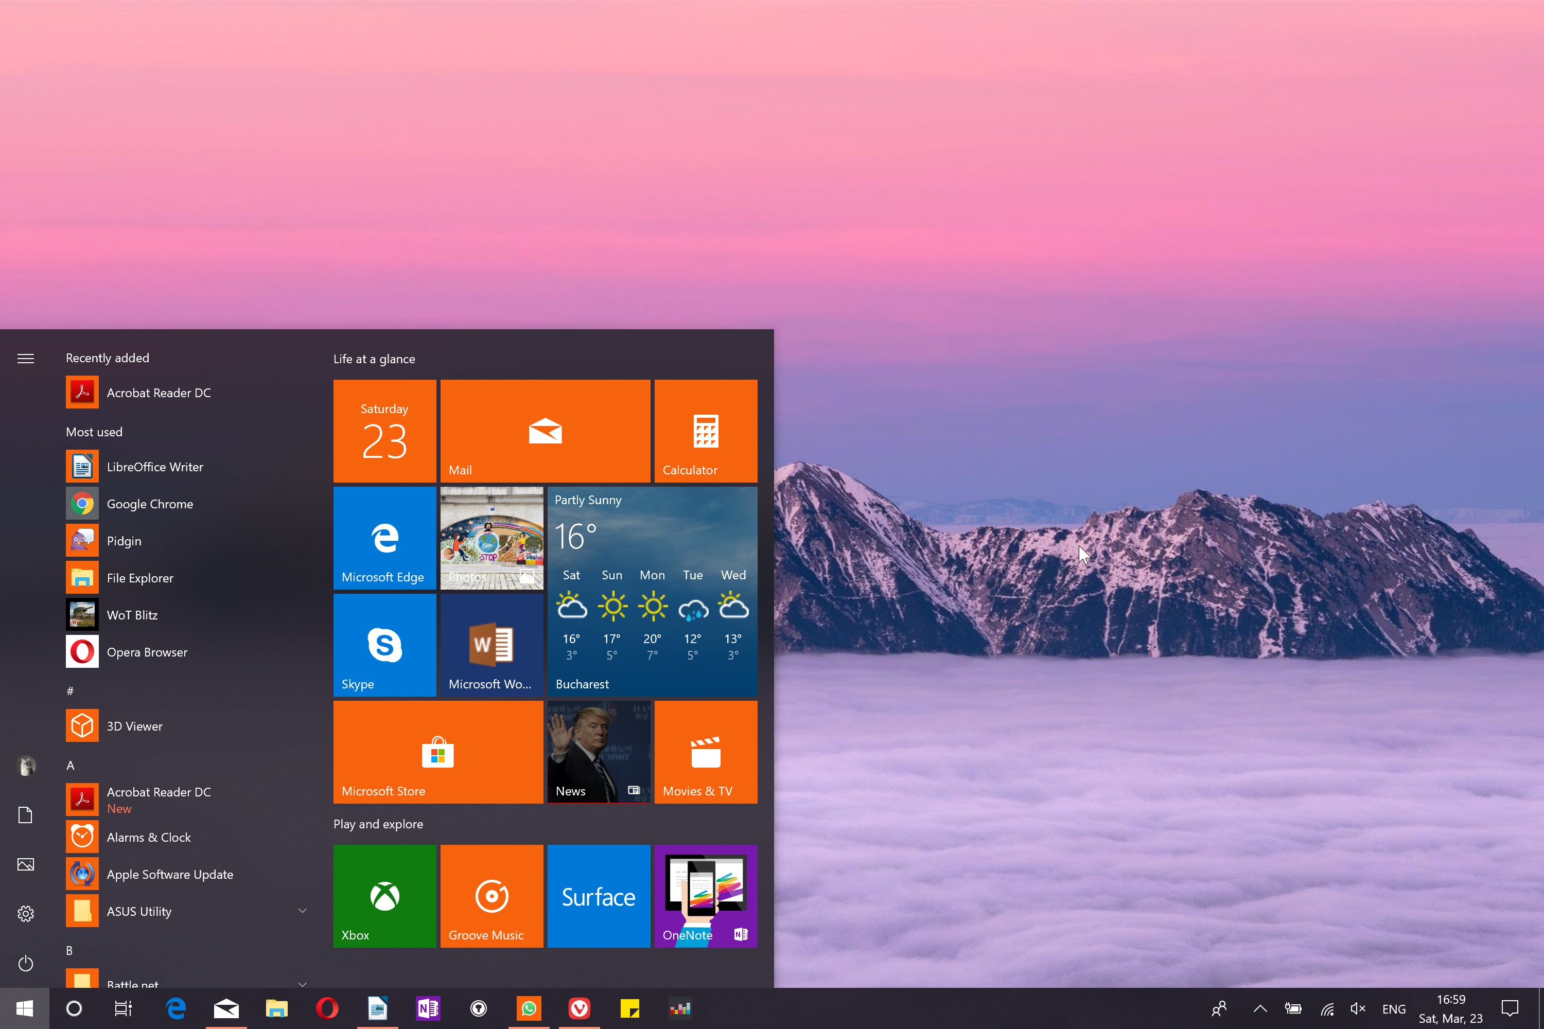Open OneNote from the taskbar
This screenshot has width=1544, height=1029.
click(x=428, y=1008)
